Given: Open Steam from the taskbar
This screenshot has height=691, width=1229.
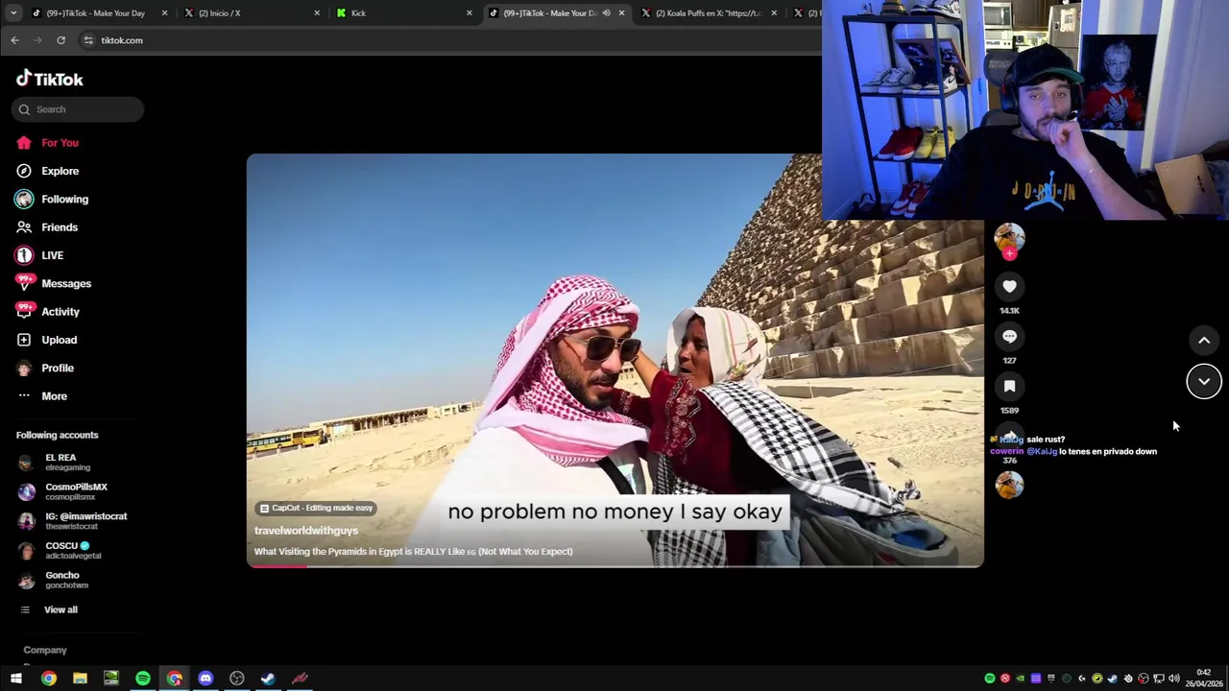Looking at the screenshot, I should (268, 679).
